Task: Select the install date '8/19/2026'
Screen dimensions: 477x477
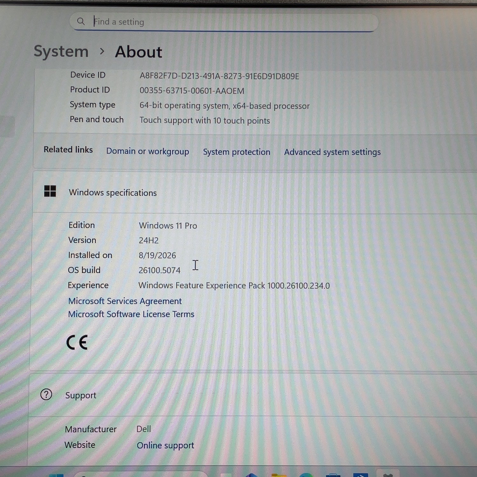Action: pyautogui.click(x=157, y=255)
